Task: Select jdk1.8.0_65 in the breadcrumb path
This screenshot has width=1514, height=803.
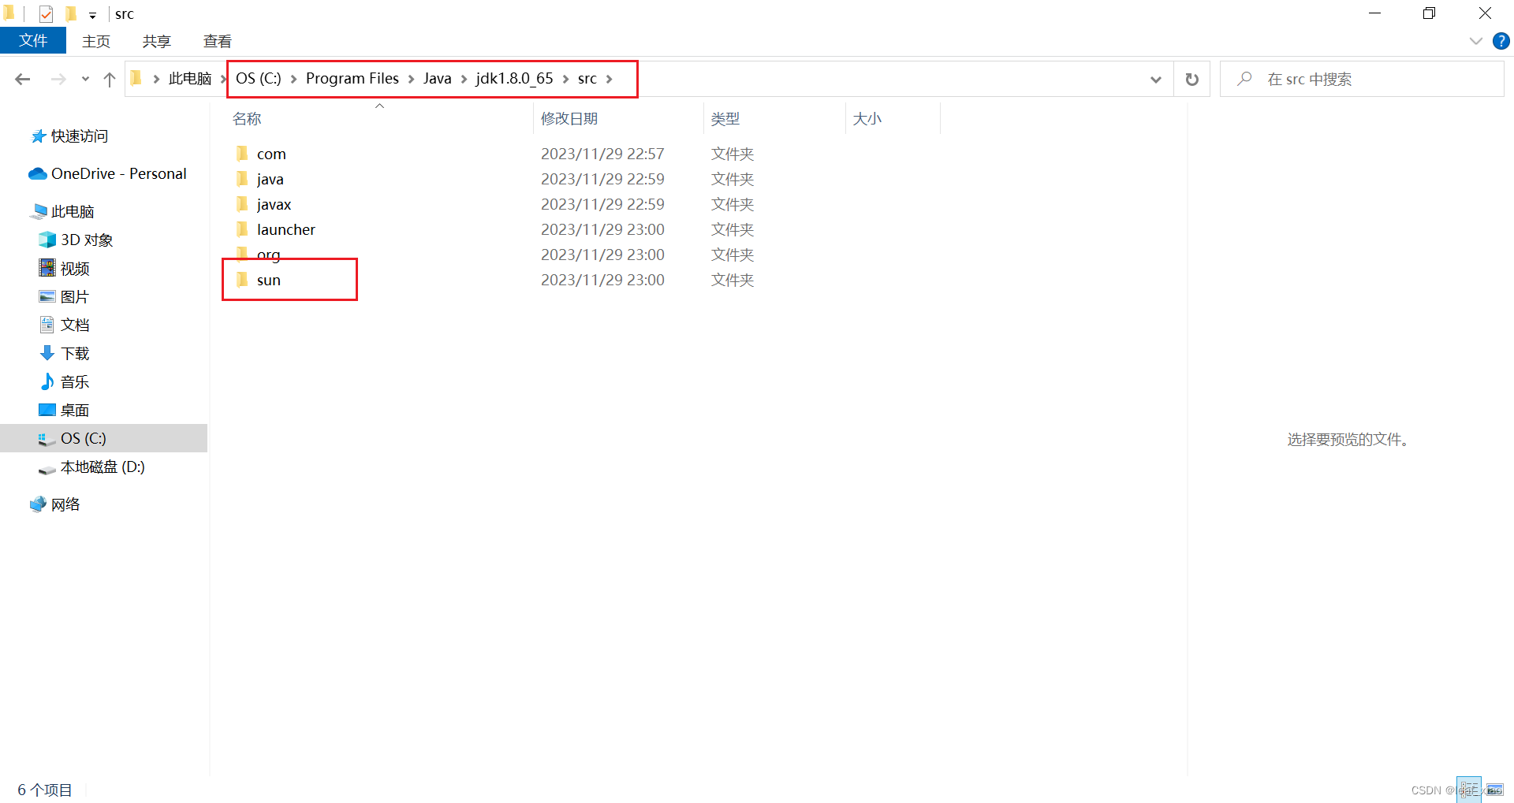Action: click(515, 79)
